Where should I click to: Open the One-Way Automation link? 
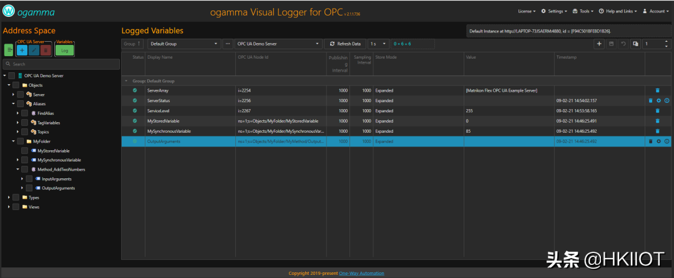[x=361, y=273]
